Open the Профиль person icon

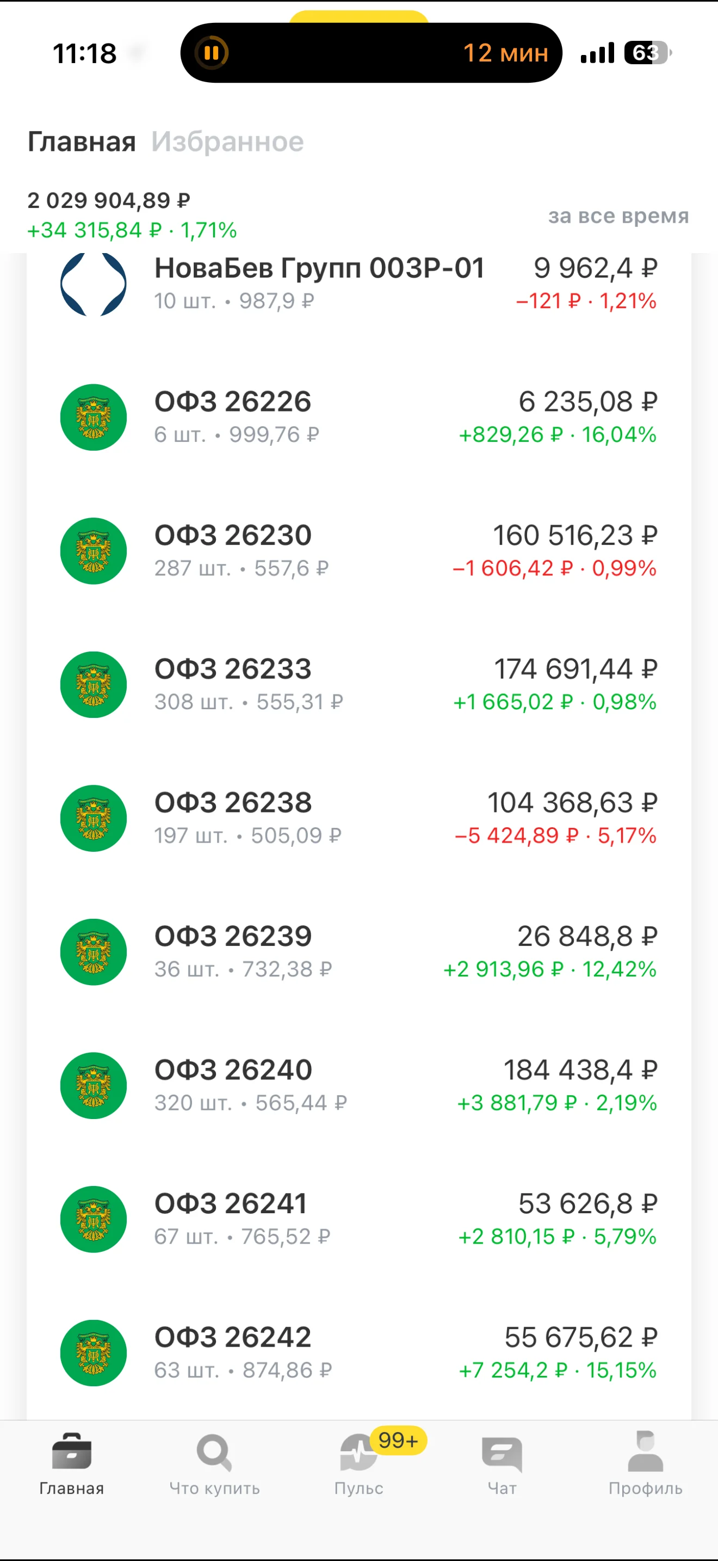pyautogui.click(x=645, y=1451)
